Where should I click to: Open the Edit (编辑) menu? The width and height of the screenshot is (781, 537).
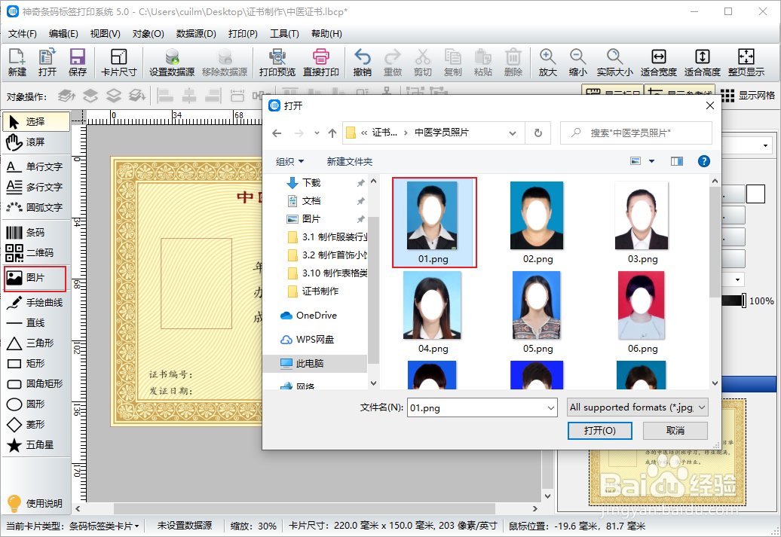[x=63, y=34]
